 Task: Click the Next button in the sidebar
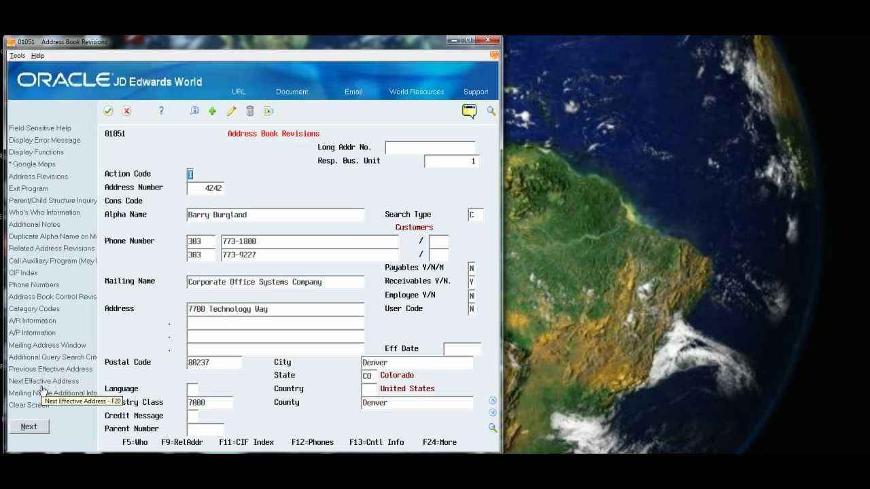click(29, 427)
